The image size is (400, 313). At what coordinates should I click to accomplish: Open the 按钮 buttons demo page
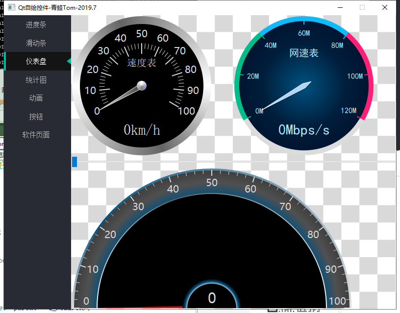point(36,117)
